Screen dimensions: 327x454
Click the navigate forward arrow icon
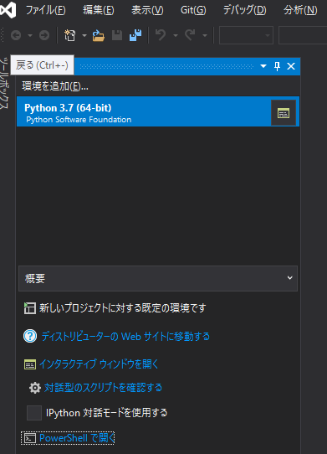(x=44, y=36)
